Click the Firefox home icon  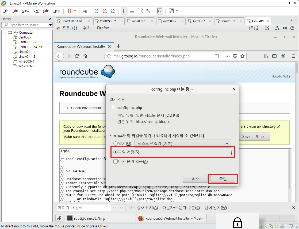85,56
